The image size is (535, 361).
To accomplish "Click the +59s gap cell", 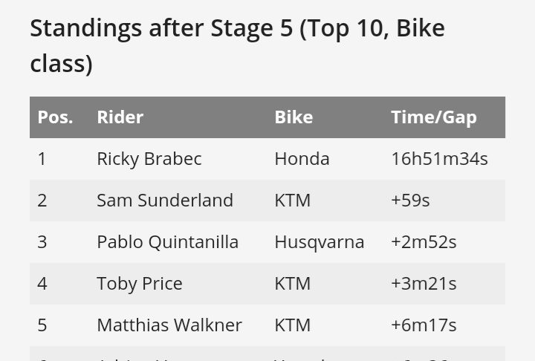I will tap(410, 201).
